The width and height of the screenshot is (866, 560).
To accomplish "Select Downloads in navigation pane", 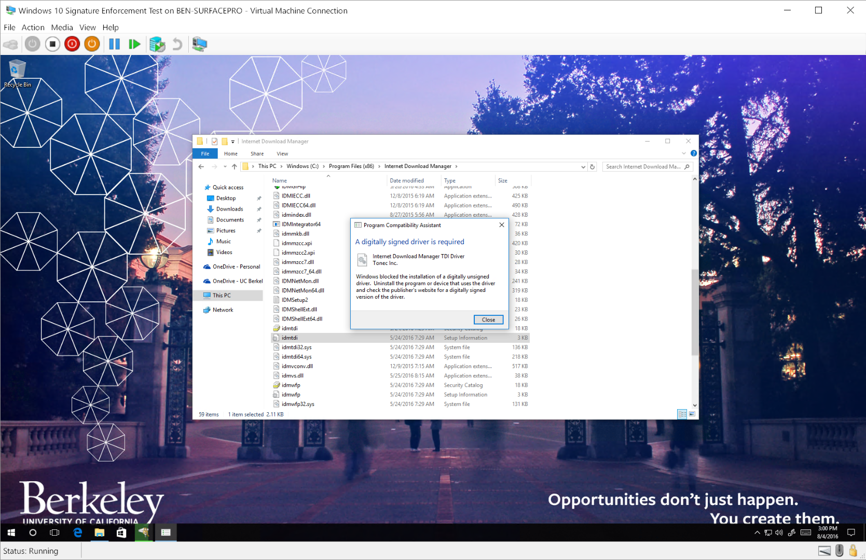I will click(x=229, y=209).
